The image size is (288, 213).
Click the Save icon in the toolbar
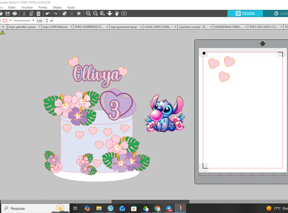tap(7, 13)
